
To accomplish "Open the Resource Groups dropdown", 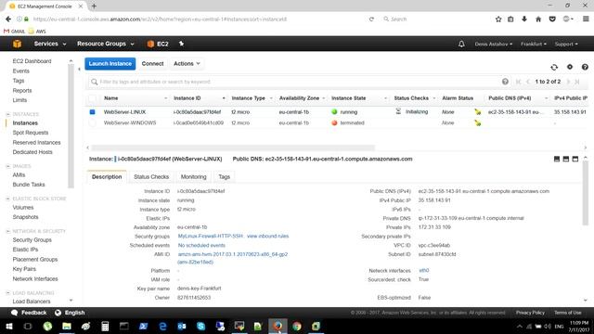I will pyautogui.click(x=106, y=44).
